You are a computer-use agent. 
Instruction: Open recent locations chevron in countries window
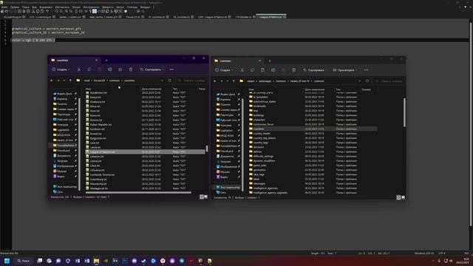click(x=64, y=81)
